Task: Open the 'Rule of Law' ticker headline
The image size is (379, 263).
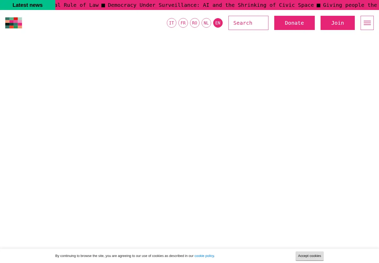Action: (x=77, y=5)
